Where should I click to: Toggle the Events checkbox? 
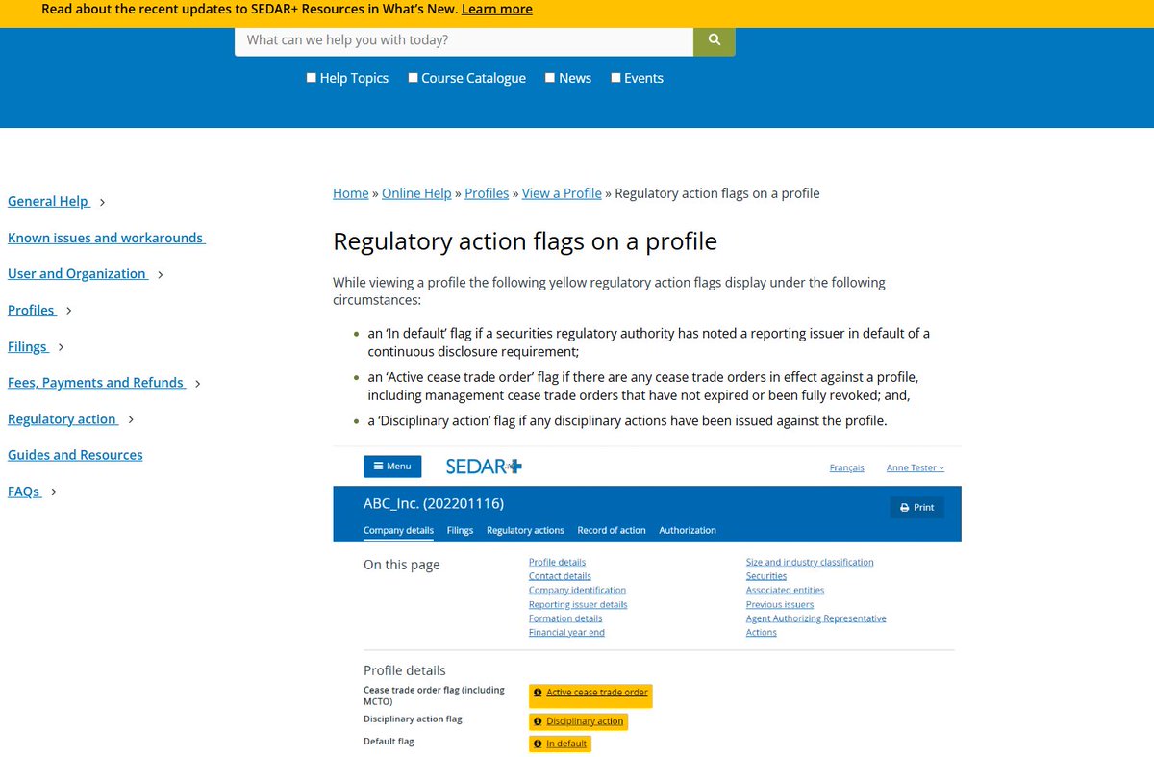point(616,78)
